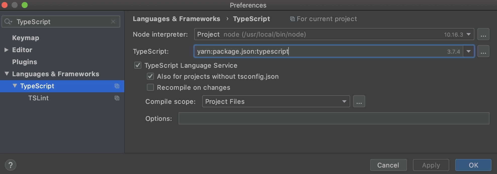Enable 'Recompile on changes' checkbox

tap(150, 87)
